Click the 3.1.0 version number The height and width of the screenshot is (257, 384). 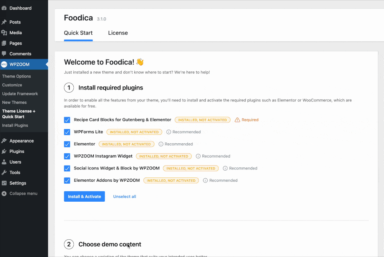[101, 19]
